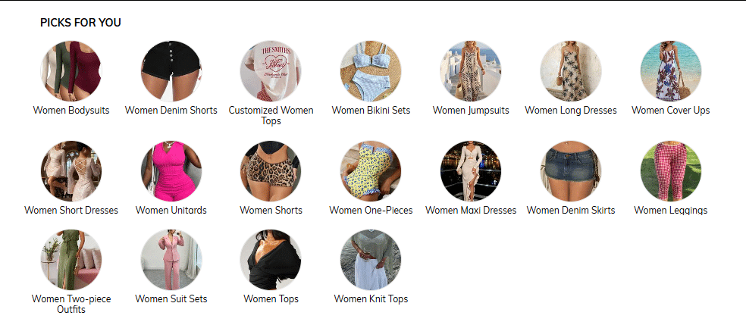Open the Women Jumpsuits category image
The height and width of the screenshot is (325, 746).
pos(471,70)
